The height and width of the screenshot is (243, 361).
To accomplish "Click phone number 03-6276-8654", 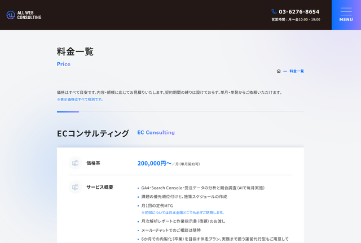I will click(299, 12).
